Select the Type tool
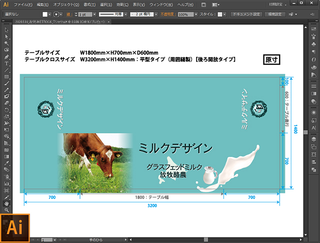This screenshot has width=320, height=243. point(6,63)
